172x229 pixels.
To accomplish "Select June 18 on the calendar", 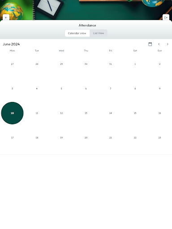I will click(x=37, y=138).
